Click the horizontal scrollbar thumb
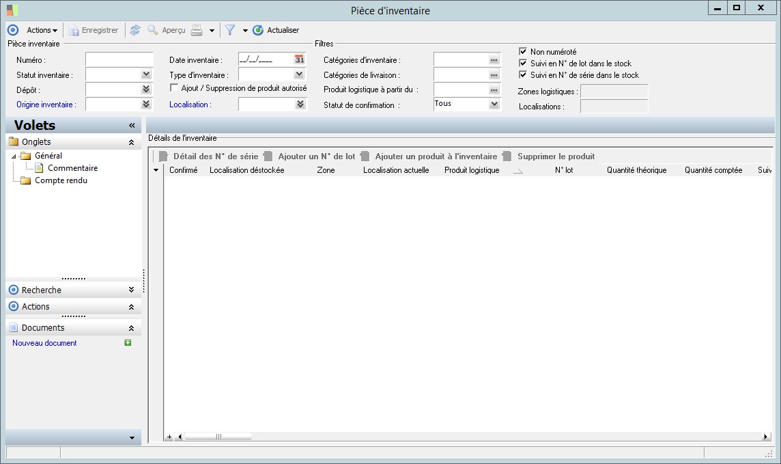 (218, 437)
